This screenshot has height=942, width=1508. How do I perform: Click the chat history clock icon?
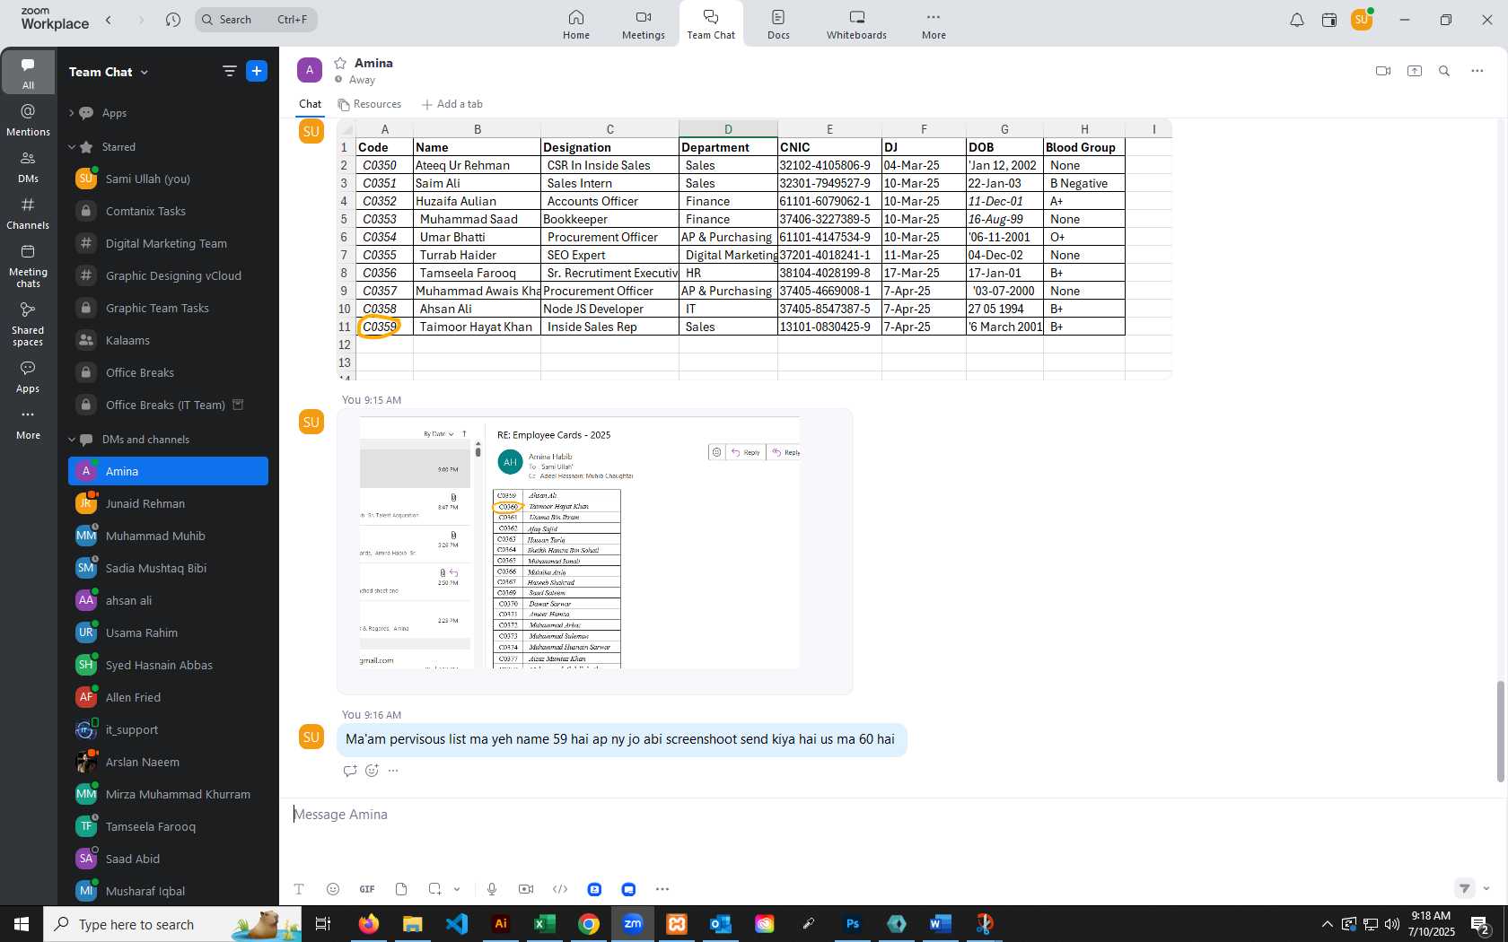pyautogui.click(x=173, y=20)
